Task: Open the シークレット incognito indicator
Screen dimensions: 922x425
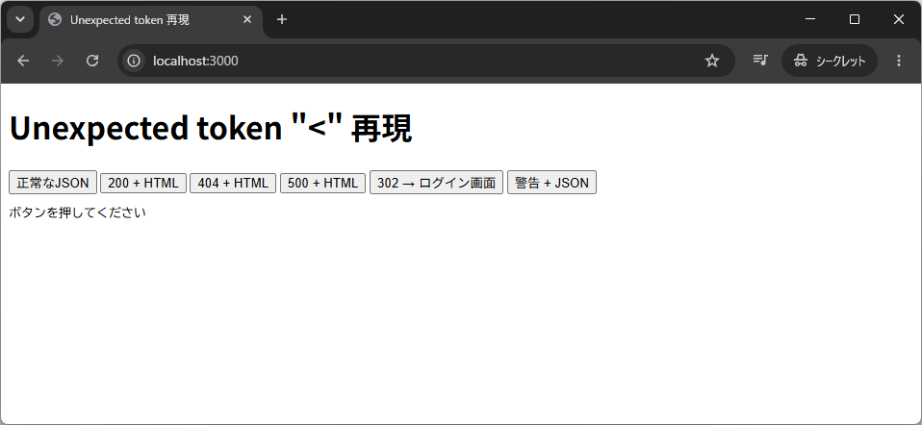Action: click(830, 61)
